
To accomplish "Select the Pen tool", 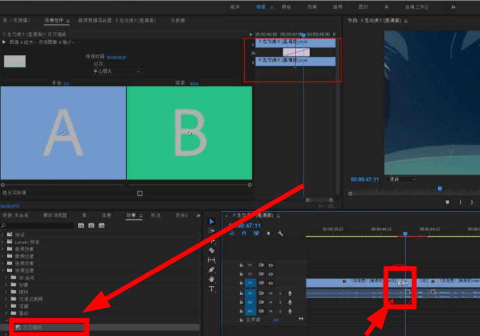I will click(x=212, y=269).
